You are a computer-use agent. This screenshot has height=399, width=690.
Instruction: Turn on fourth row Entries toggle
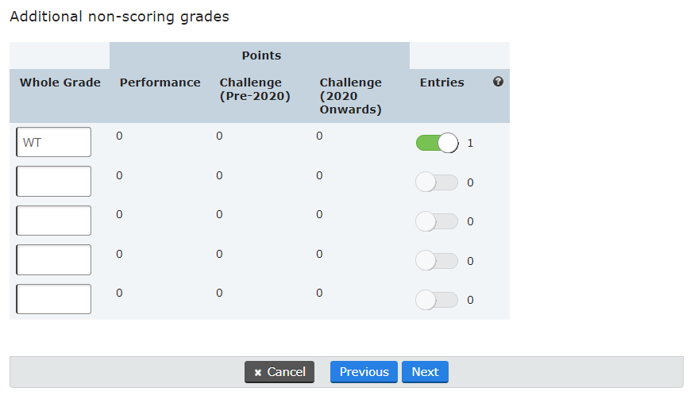(x=438, y=260)
